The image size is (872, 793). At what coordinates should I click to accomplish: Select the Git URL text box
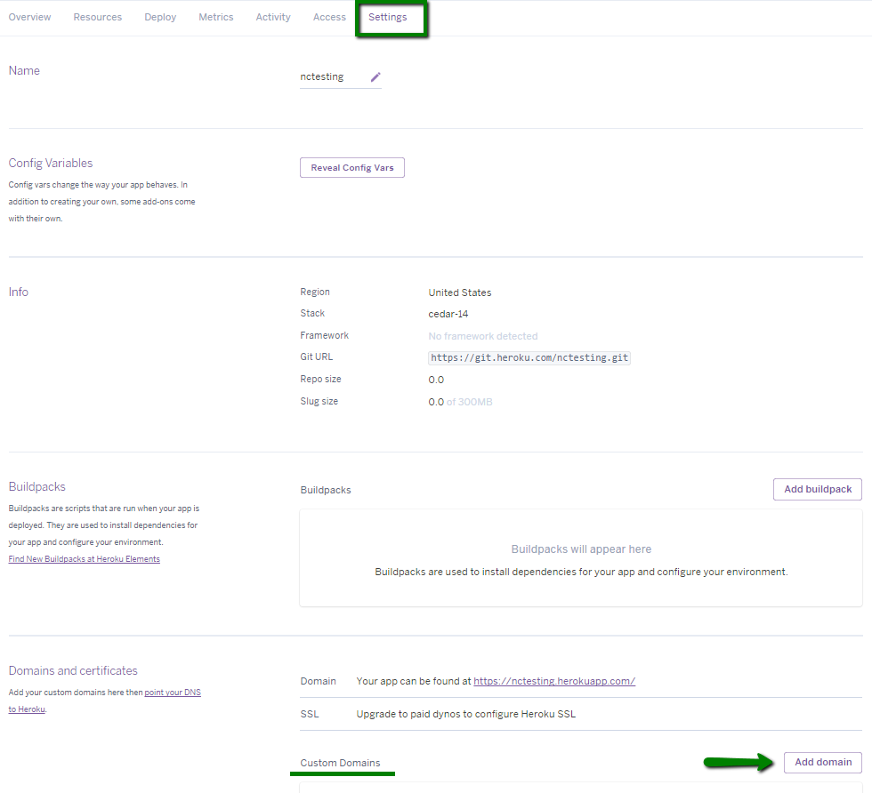coord(529,358)
